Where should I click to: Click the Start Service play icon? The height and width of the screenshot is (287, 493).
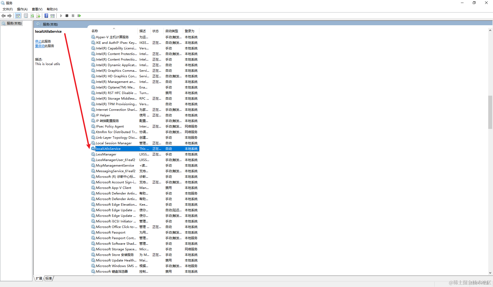(61, 16)
